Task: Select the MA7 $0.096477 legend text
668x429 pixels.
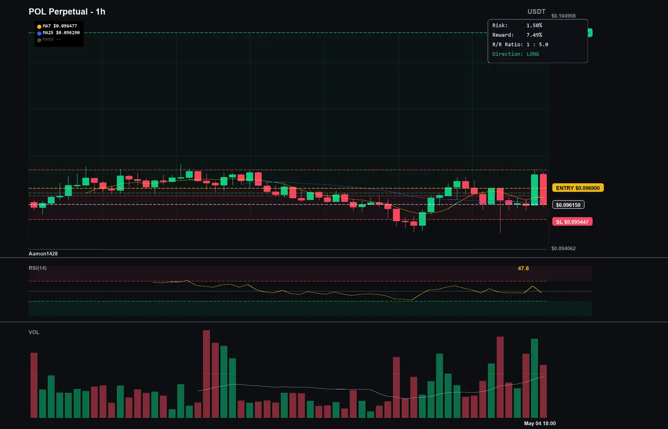Action: (x=60, y=26)
